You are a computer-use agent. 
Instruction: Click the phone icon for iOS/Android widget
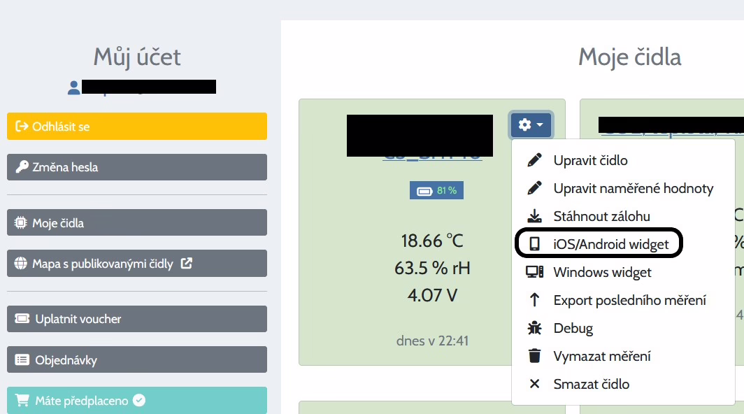[x=535, y=244]
